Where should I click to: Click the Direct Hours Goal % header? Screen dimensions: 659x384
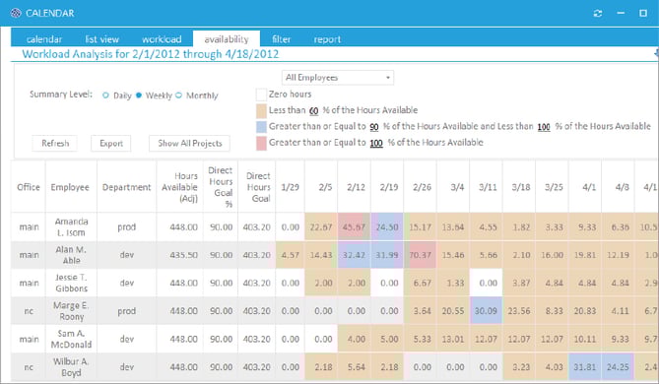[221, 187]
